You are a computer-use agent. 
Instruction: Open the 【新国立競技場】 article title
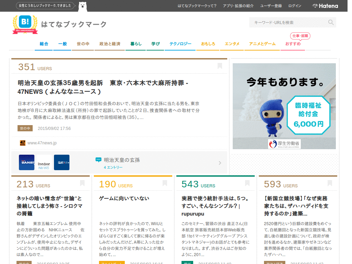(x=296, y=206)
